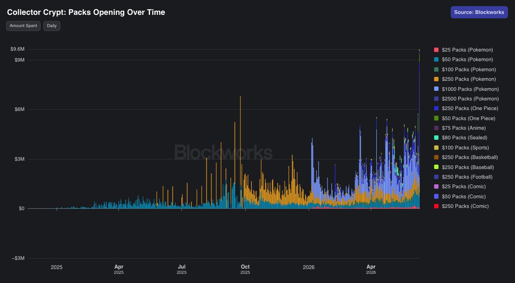The image size is (515, 283).
Task: Hide the $250 Packs (Comic) series
Action: coord(461,206)
